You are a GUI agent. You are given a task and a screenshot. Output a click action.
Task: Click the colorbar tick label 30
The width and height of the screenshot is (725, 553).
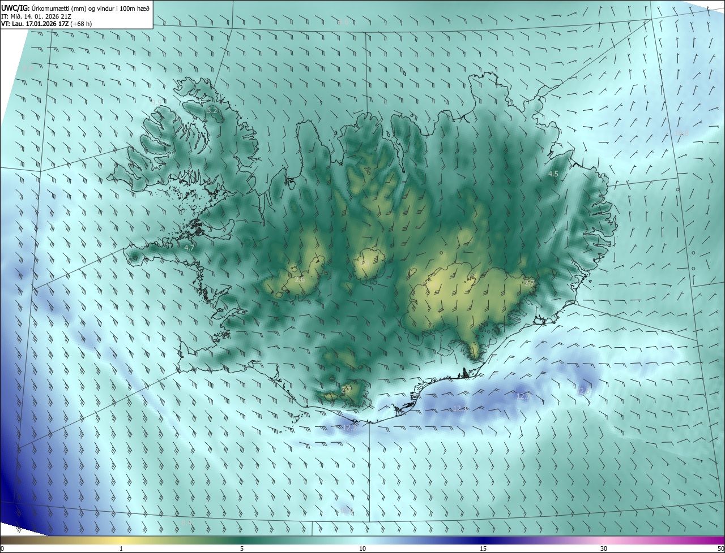[x=604, y=548]
